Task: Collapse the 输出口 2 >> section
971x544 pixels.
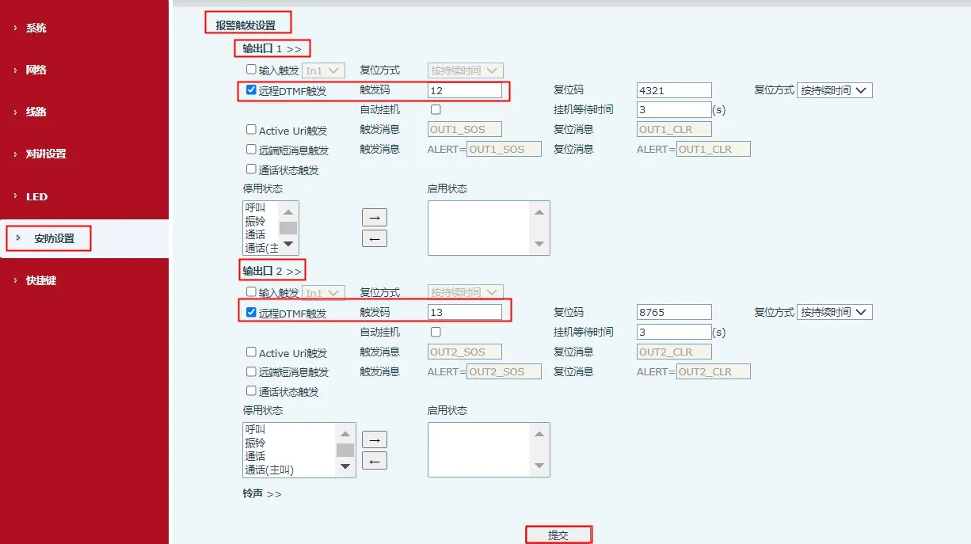Action: pyautogui.click(x=272, y=271)
